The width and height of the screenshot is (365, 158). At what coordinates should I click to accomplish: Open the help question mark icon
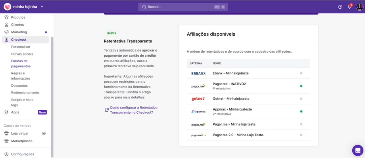340,7
